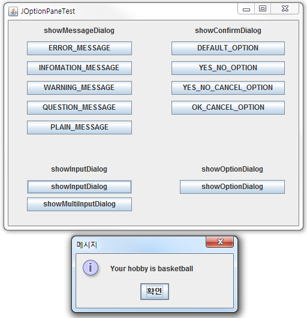Click the showMessageDialog heading label
Screen dimensions: 307x318
pos(79,31)
